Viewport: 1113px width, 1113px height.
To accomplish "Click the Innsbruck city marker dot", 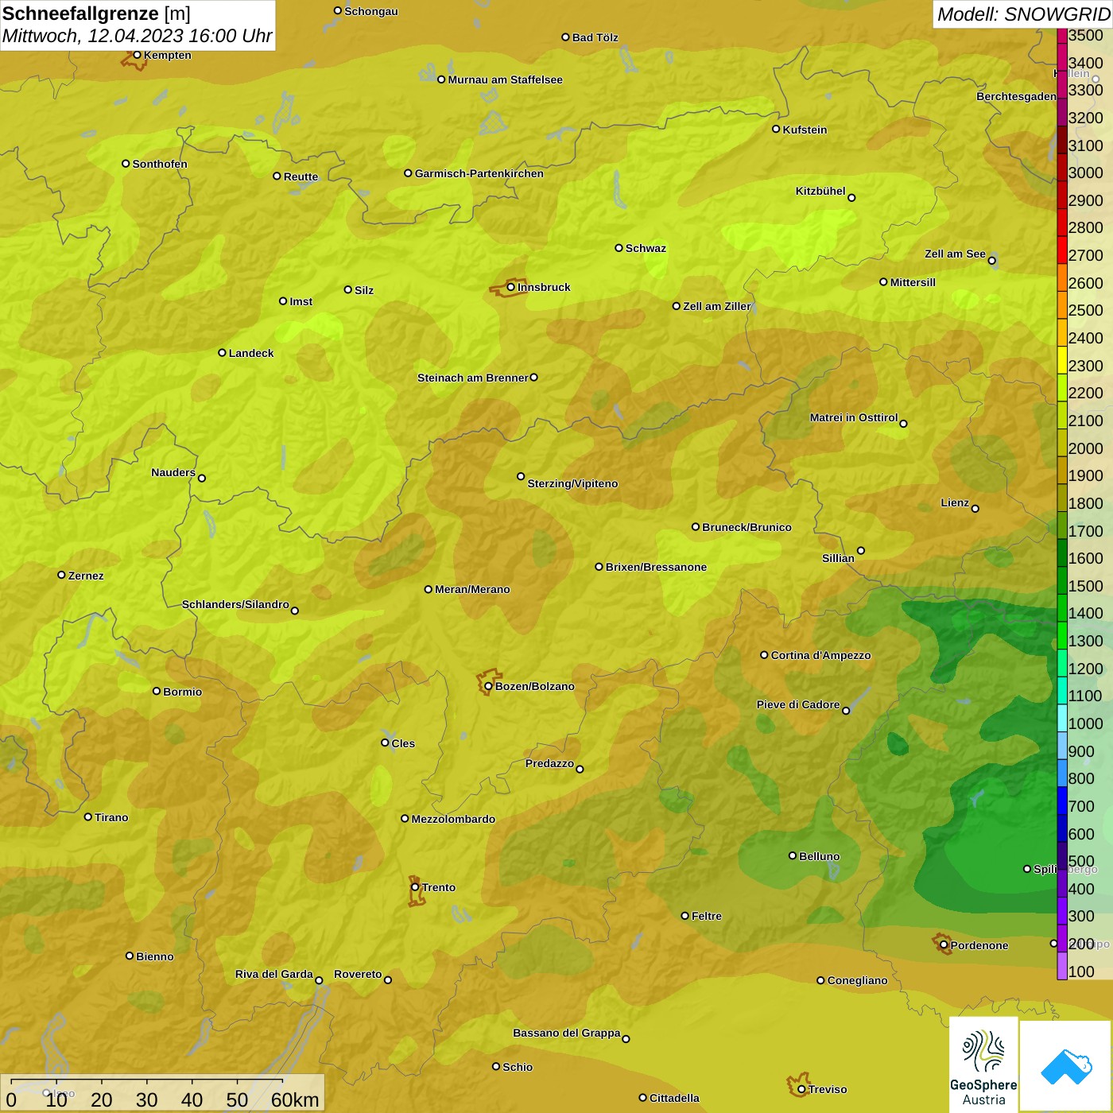I will (x=511, y=287).
